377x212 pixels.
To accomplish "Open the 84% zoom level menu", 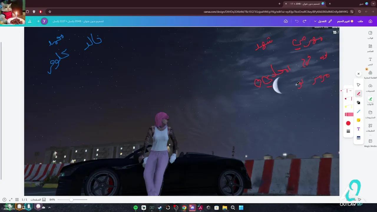I will point(52,200).
